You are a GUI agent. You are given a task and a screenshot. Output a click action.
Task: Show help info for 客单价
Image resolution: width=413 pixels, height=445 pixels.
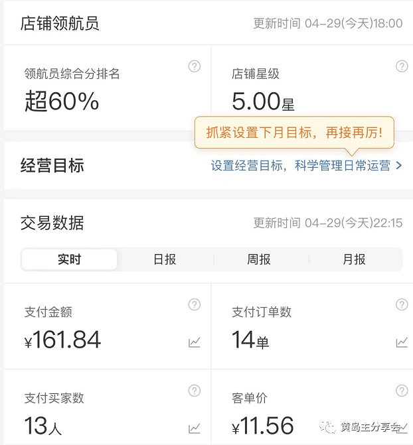pyautogui.click(x=402, y=391)
